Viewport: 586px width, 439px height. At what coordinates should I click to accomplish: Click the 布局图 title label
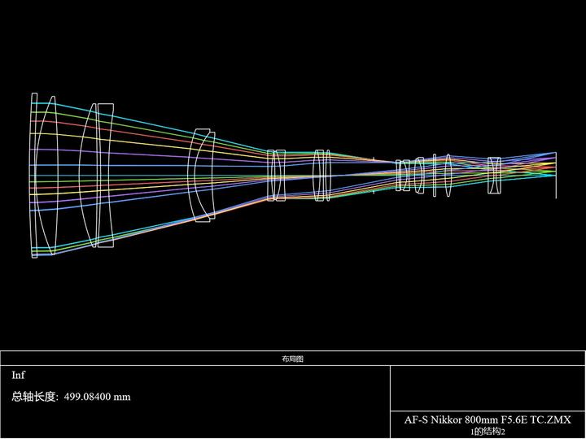click(293, 359)
